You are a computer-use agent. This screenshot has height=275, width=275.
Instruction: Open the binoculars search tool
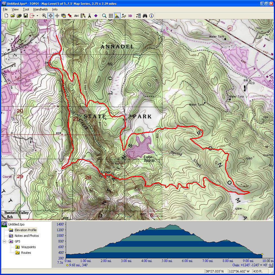point(145,16)
